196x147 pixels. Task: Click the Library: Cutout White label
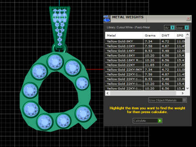point(128,27)
